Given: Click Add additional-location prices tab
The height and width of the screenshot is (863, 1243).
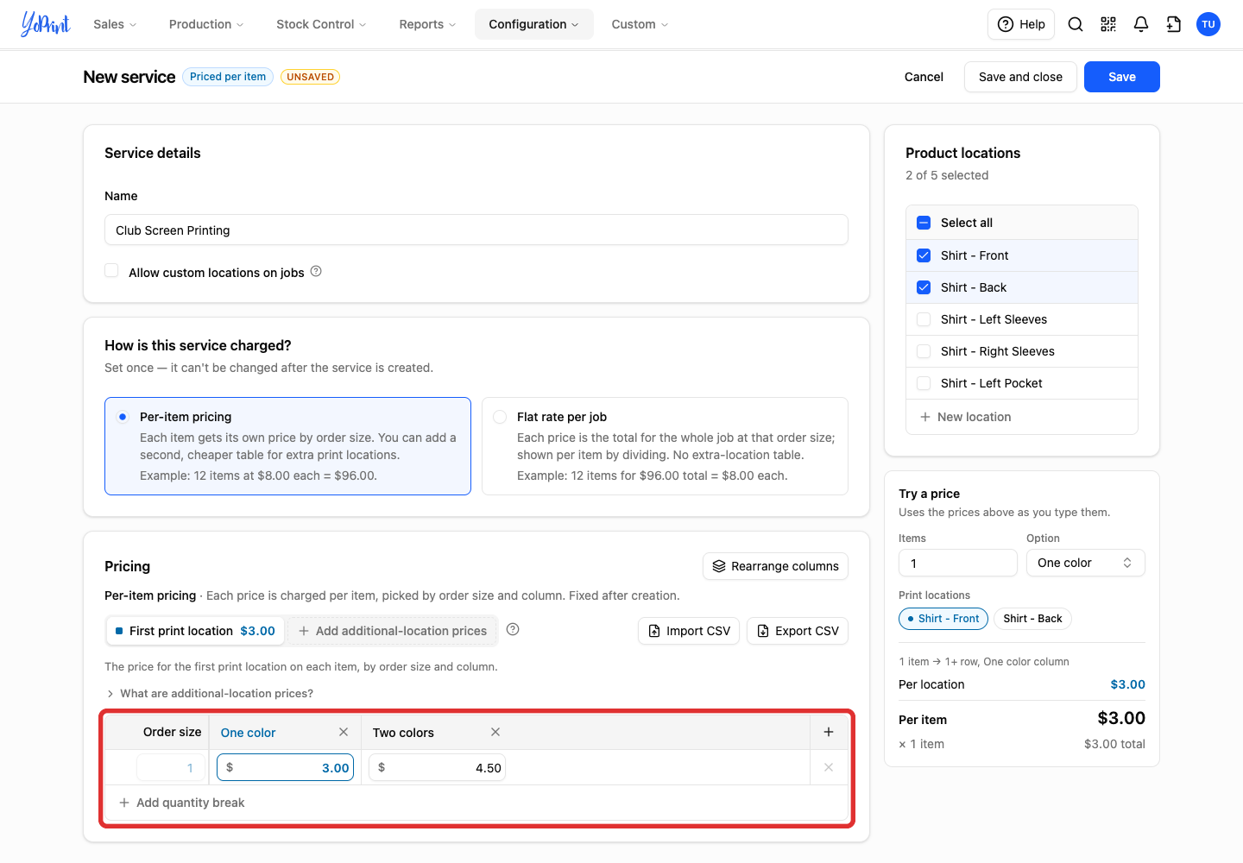Looking at the screenshot, I should pos(393,631).
